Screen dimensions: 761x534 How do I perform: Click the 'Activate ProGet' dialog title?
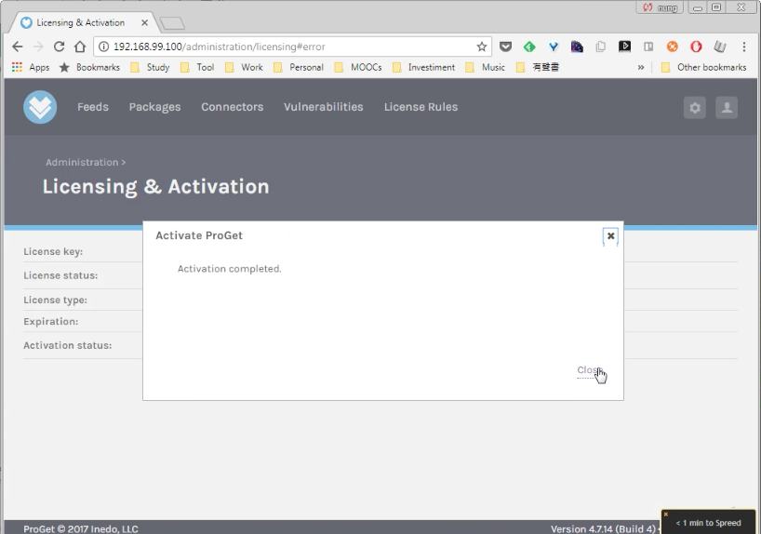pyautogui.click(x=199, y=235)
